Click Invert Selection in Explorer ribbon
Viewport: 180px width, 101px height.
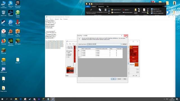point(157,13)
